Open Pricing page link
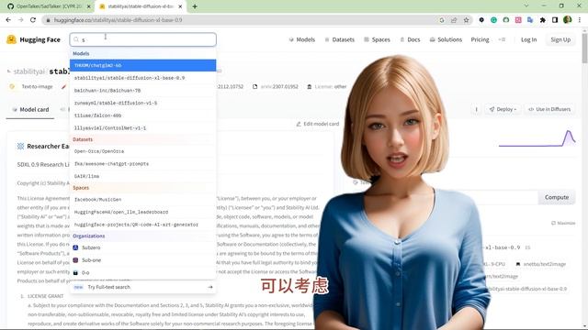This screenshot has height=330, width=588. [x=480, y=39]
